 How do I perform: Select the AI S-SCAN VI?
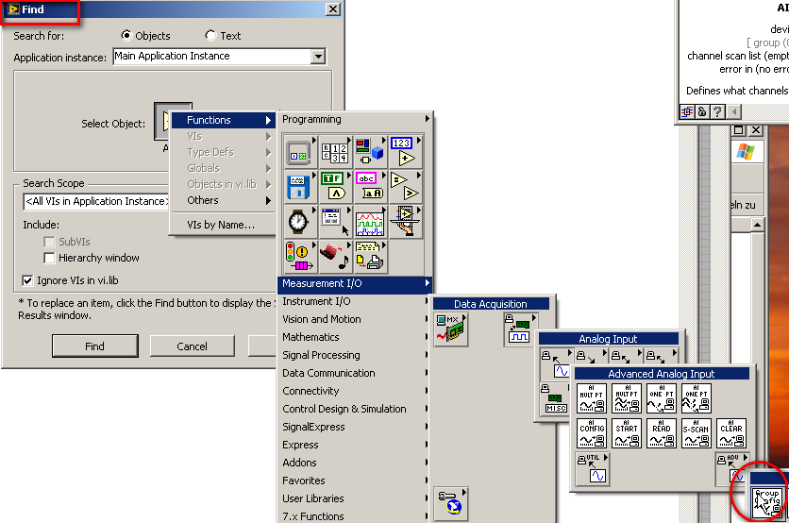tap(697, 433)
